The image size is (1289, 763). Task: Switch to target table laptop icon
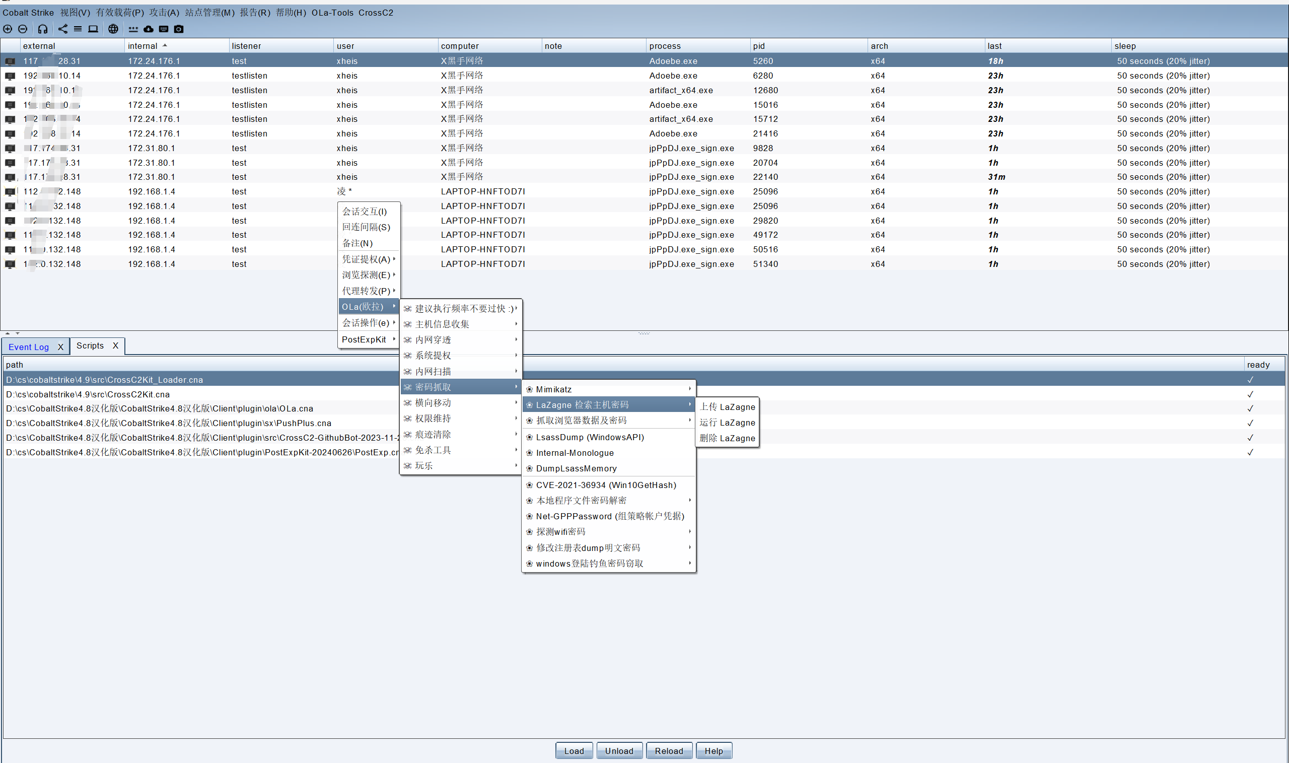point(93,29)
